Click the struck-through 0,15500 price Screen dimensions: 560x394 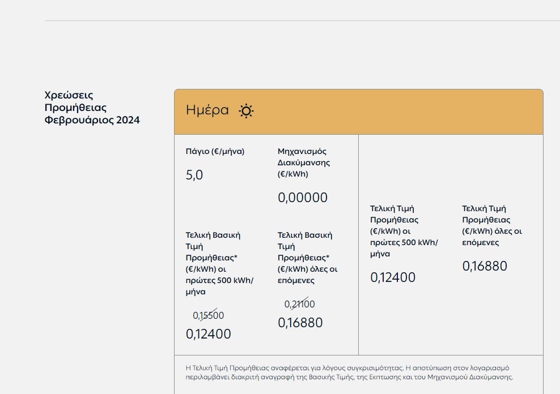(x=208, y=315)
